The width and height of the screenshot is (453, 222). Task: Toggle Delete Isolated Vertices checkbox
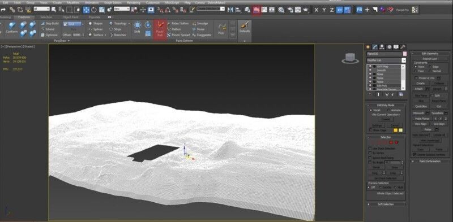(415, 155)
